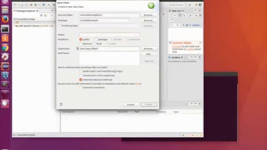
Task: Open Files manager from the Ubuntu dock
Action: [5, 10]
